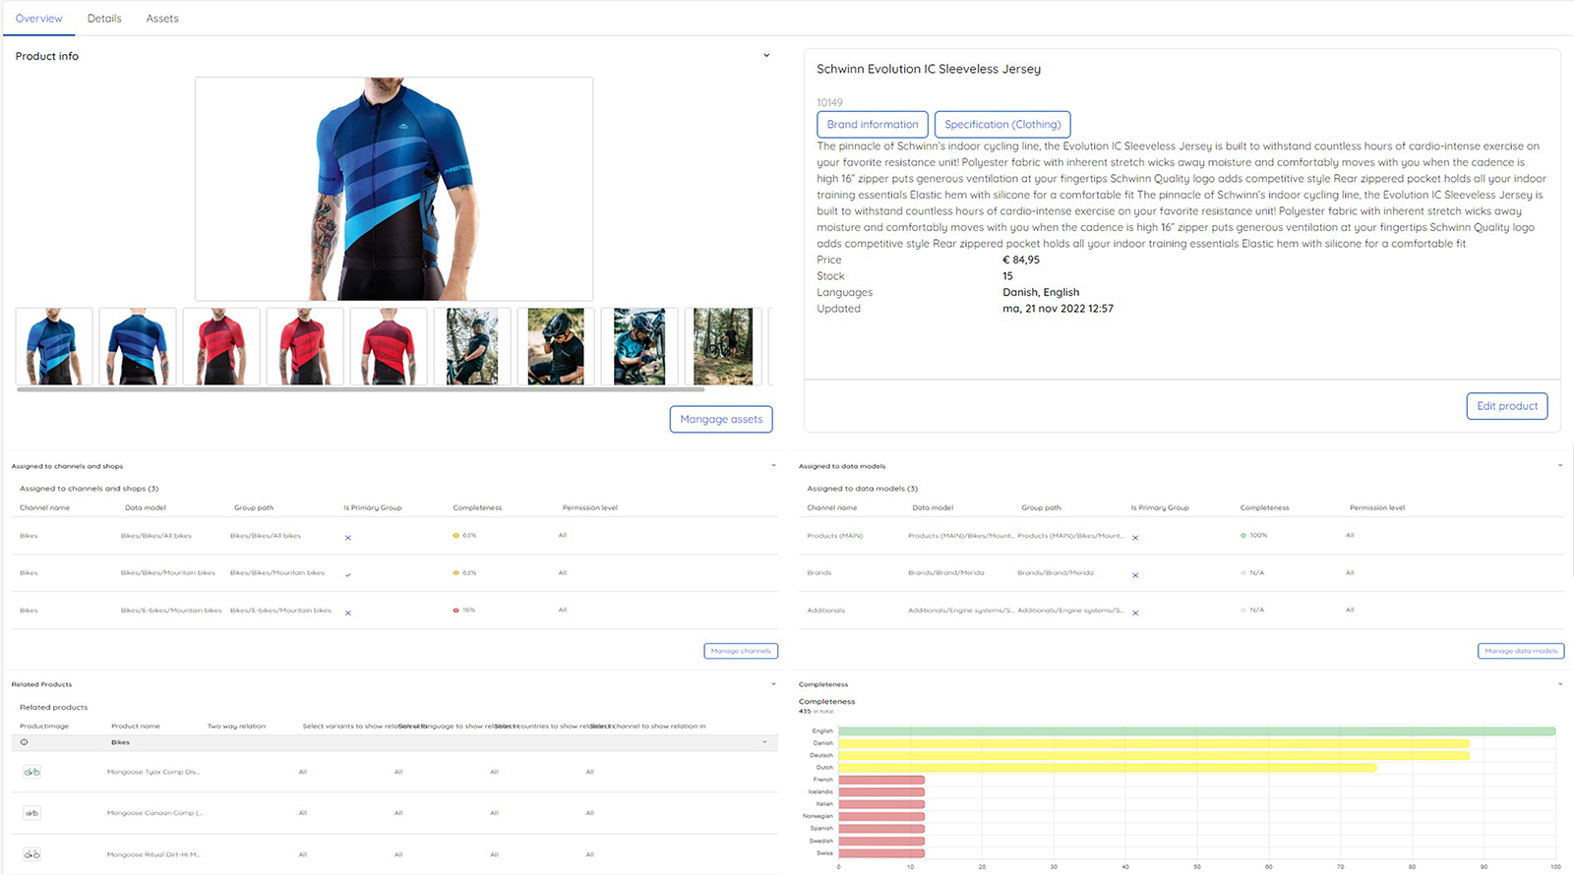Open Brand information
Image resolution: width=1574 pixels, height=875 pixels.
coord(873,125)
